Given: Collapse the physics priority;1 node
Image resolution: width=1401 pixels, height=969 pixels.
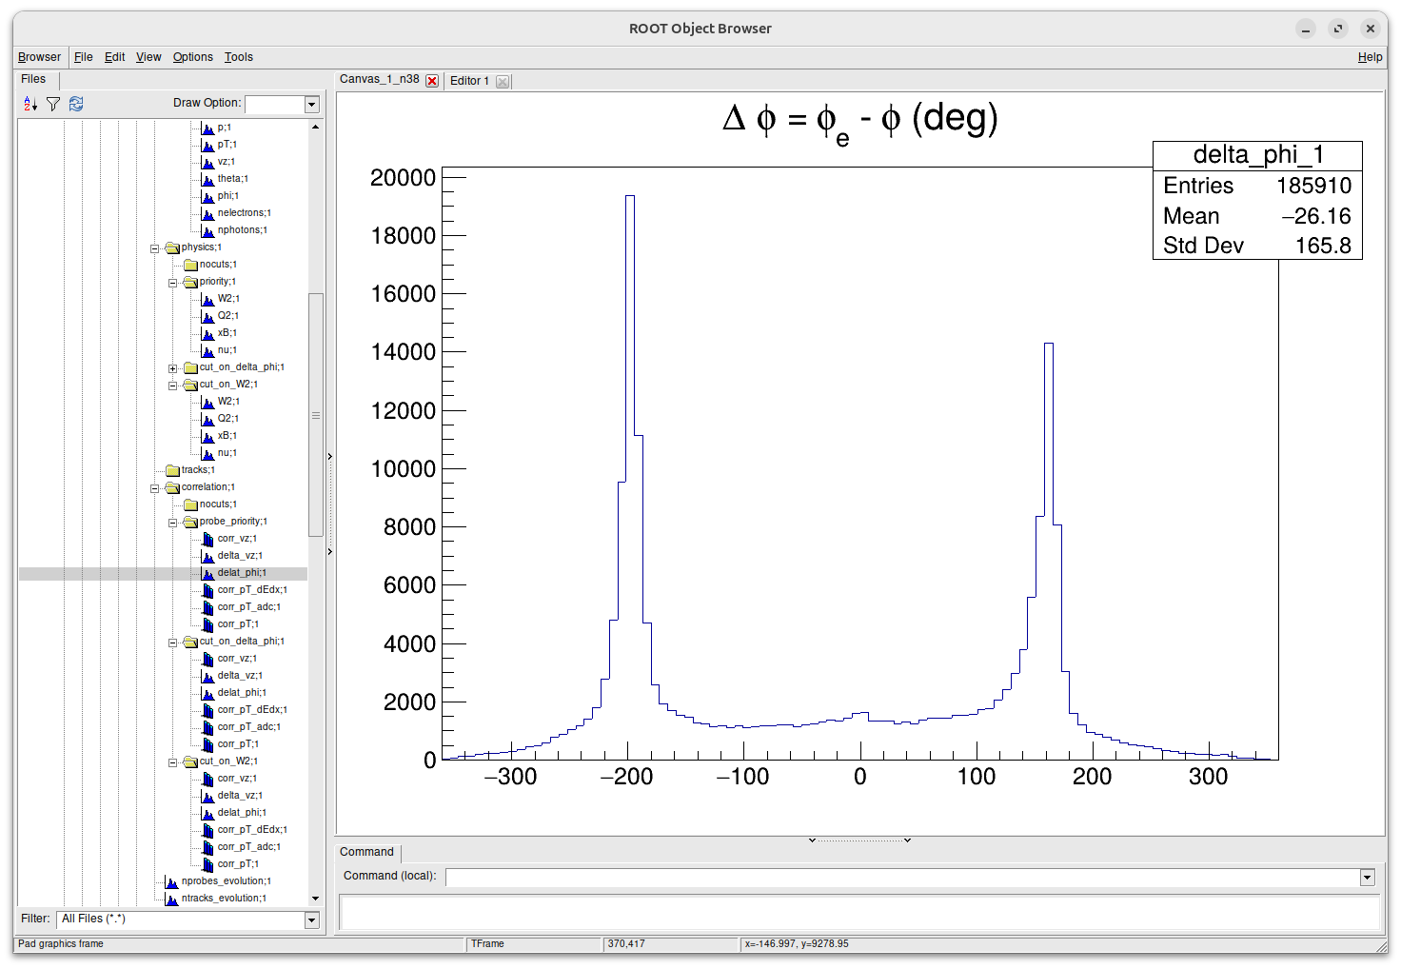Looking at the screenshot, I should pos(172,283).
